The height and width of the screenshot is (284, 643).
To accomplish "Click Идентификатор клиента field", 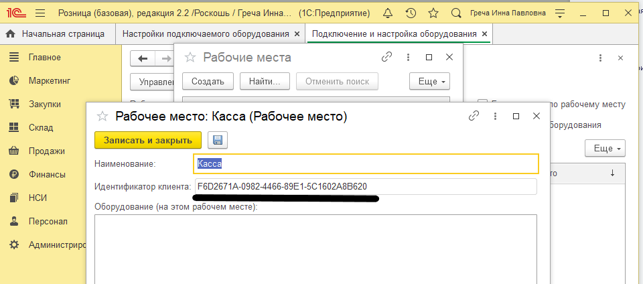I will click(366, 187).
